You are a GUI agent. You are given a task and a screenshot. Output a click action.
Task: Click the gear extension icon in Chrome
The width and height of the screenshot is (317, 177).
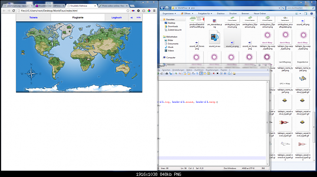pos(138,11)
